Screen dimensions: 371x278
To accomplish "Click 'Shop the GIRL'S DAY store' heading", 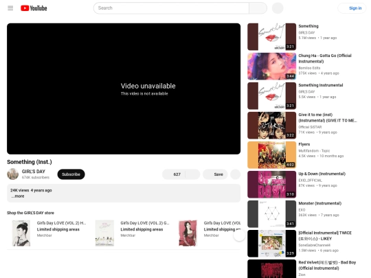I will coord(30,213).
